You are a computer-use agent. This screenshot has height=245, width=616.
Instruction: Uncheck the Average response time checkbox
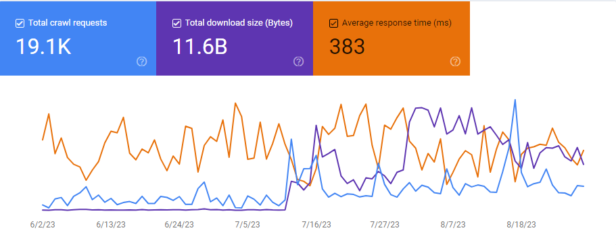tap(333, 24)
